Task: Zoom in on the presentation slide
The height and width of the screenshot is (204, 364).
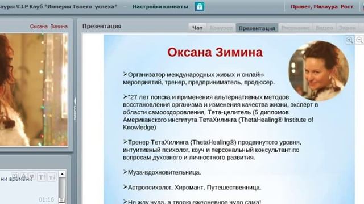Action: 350,40
